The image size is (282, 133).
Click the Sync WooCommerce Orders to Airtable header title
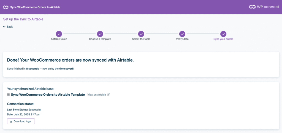(35, 7)
